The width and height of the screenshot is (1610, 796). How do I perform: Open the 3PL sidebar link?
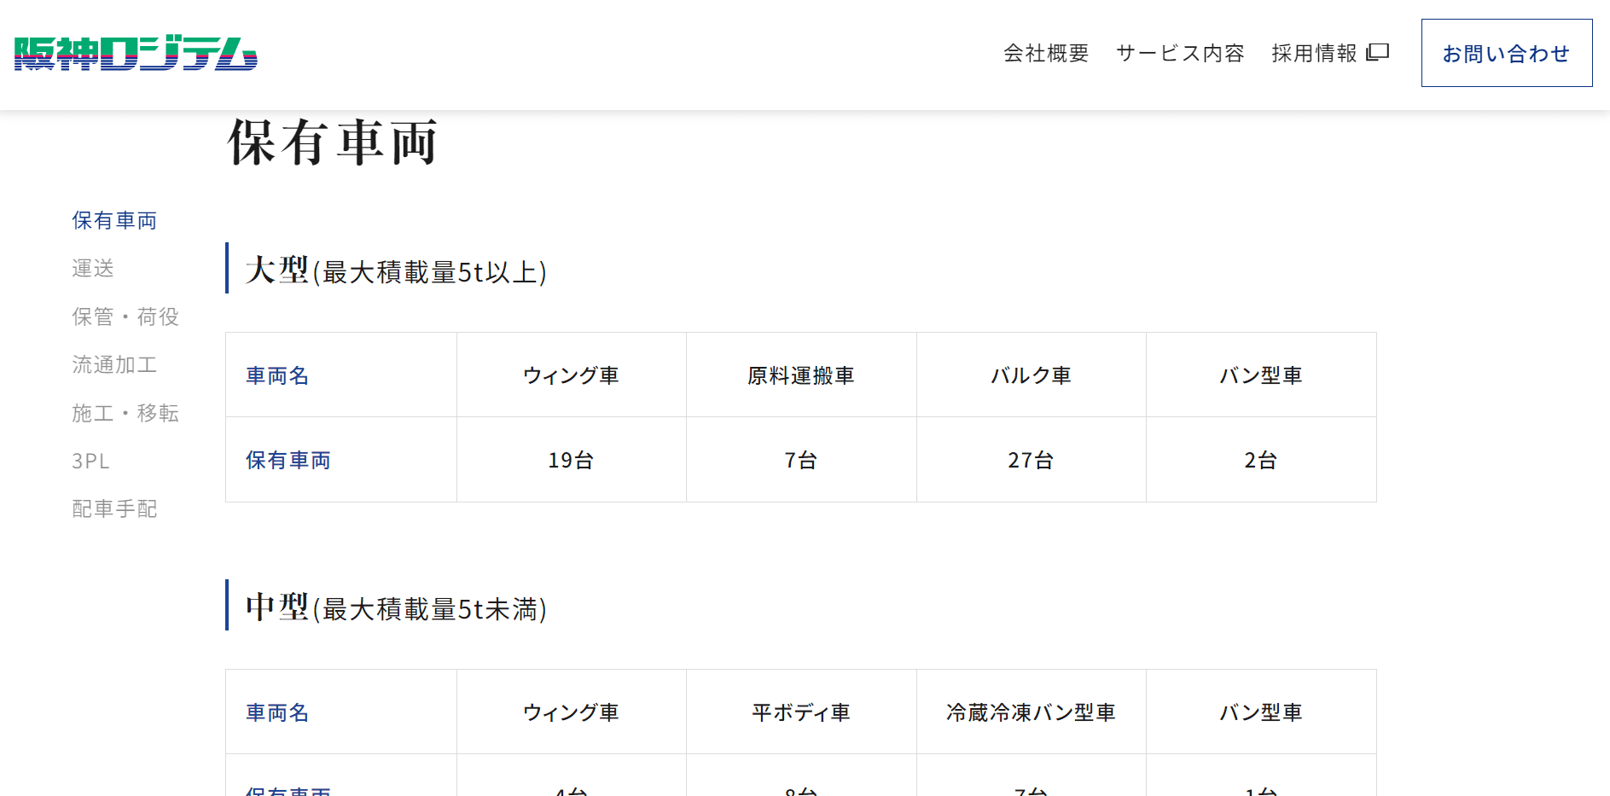(91, 462)
